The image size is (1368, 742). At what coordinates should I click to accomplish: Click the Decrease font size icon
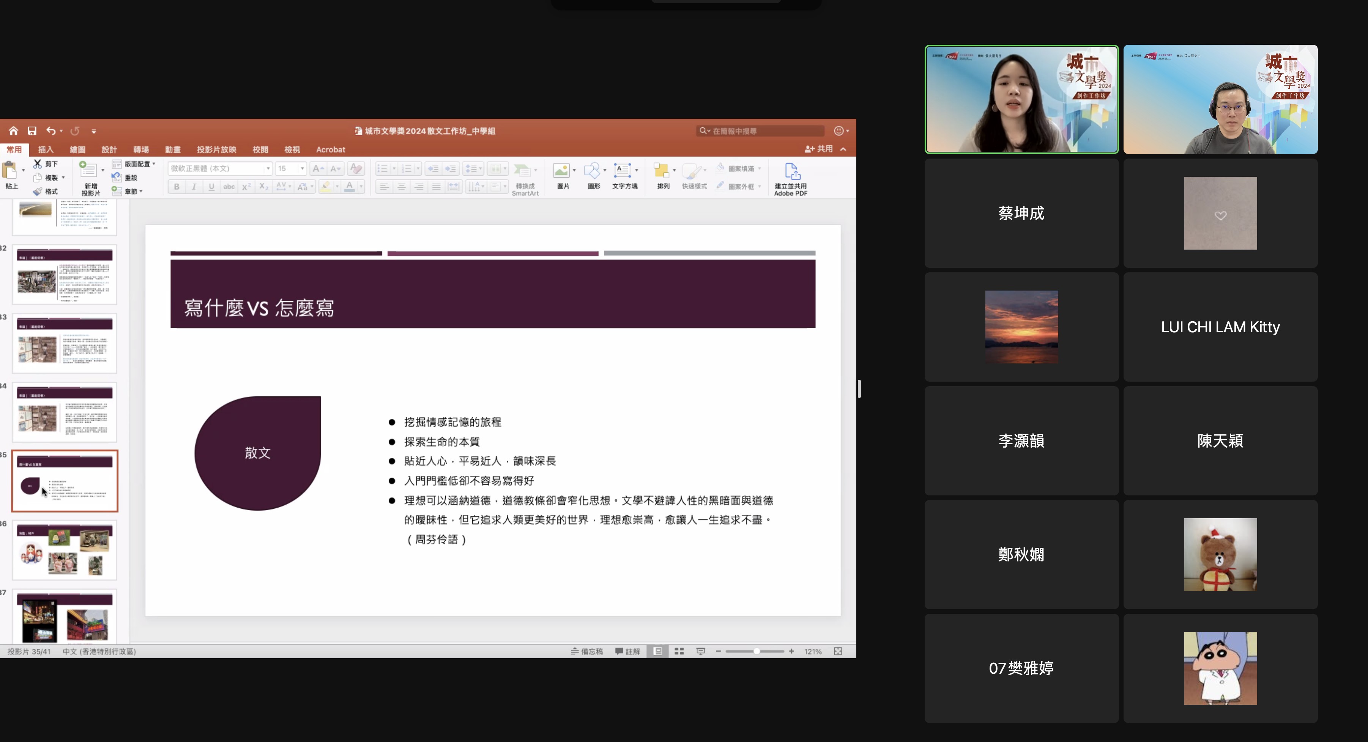[x=335, y=168]
